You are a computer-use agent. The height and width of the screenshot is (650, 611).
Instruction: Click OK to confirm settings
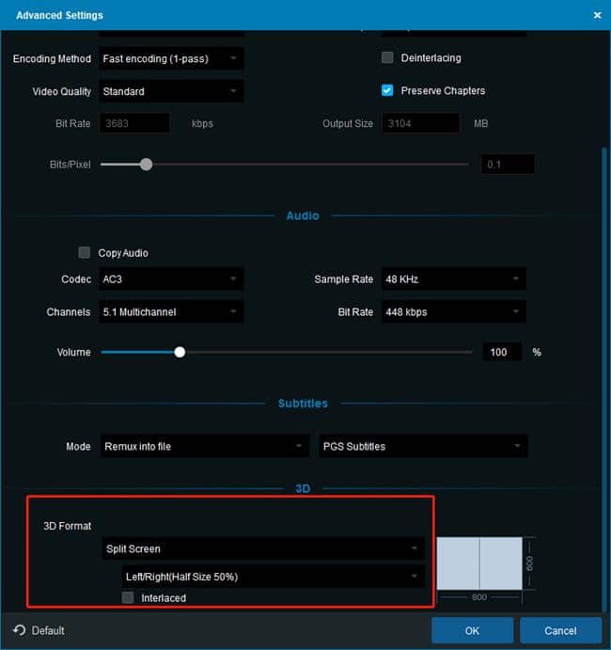pos(472,630)
